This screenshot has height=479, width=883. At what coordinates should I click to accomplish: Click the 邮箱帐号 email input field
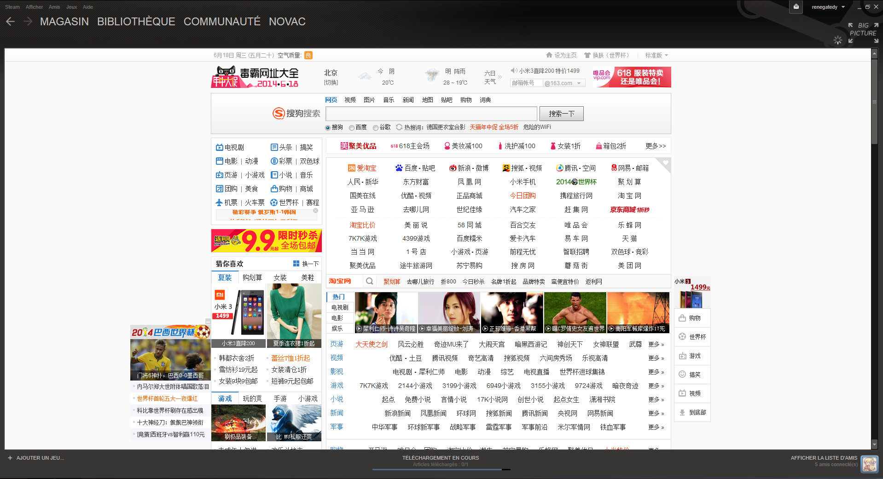[526, 83]
